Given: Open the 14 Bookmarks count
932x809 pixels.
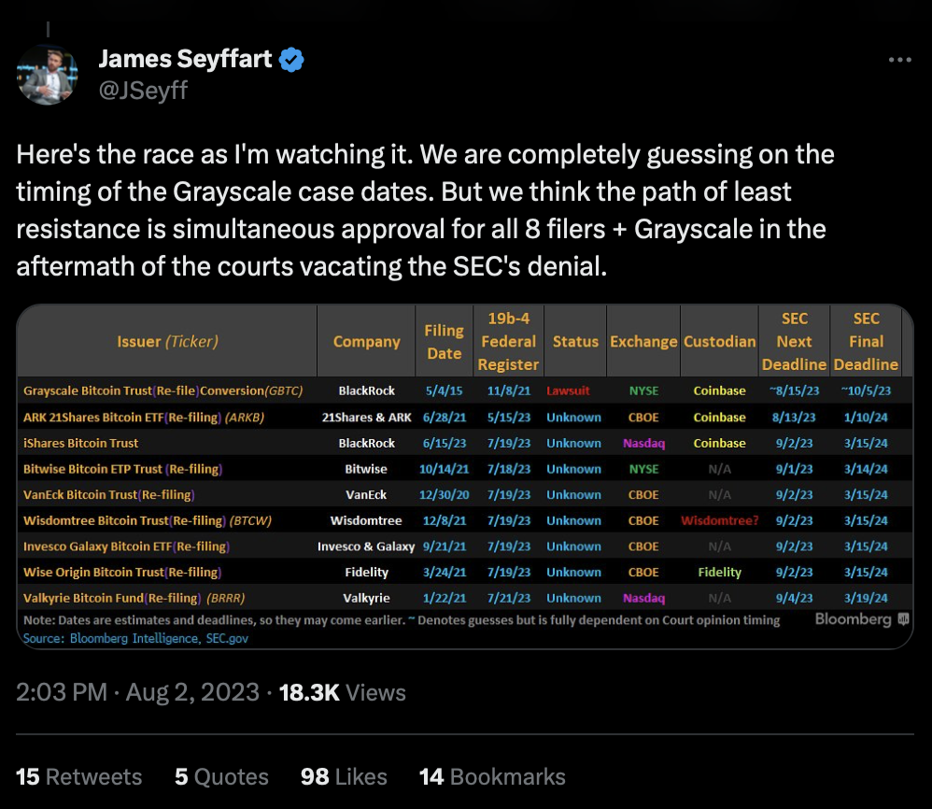Looking at the screenshot, I should point(492,777).
